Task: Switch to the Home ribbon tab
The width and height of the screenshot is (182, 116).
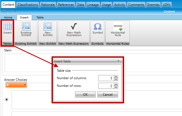Action: point(8,17)
